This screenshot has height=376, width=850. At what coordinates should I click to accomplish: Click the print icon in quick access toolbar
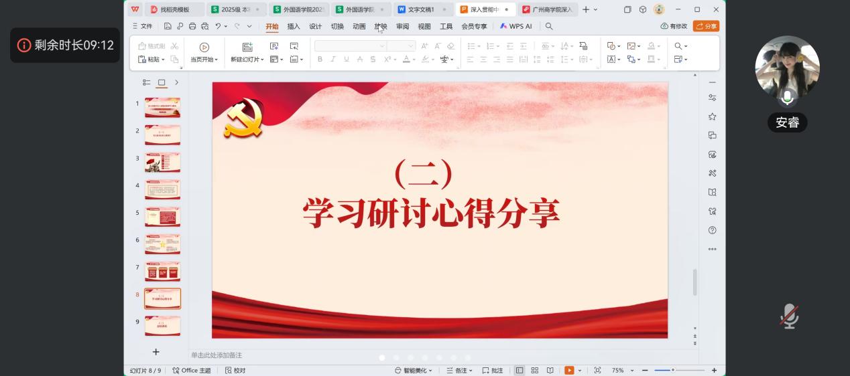click(192, 26)
